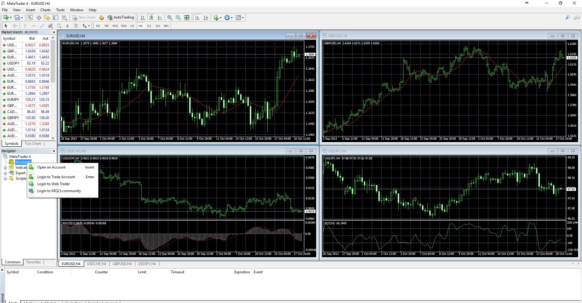Click the Indicators list icon
Image resolution: width=582 pixels, height=303 pixels.
point(216,18)
